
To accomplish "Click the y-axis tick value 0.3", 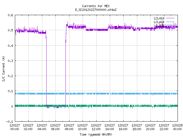I will 10,61.
